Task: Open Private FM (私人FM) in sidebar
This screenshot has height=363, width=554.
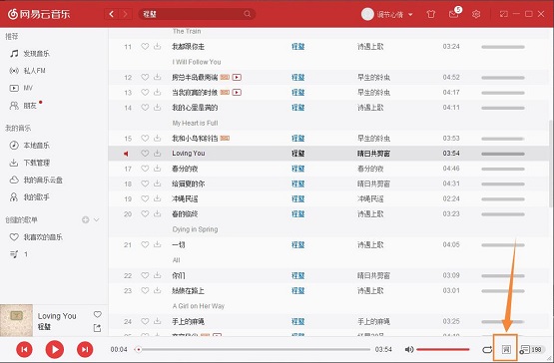Action: 27,71
